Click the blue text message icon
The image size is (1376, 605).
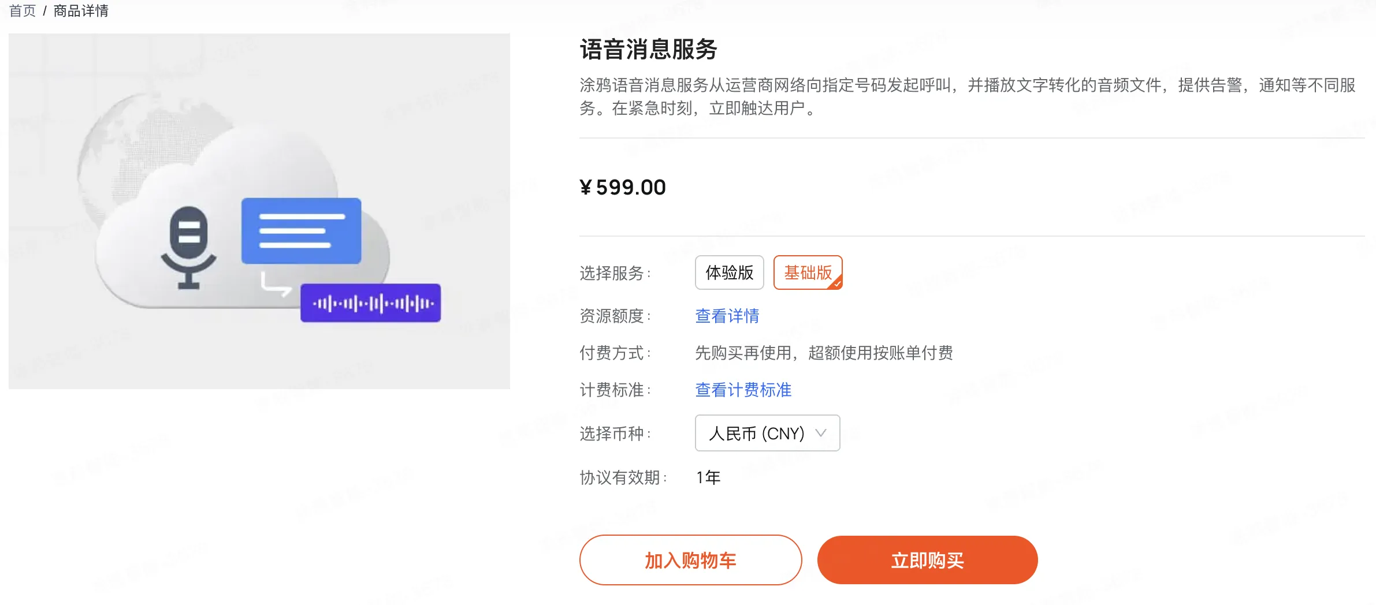tap(301, 231)
